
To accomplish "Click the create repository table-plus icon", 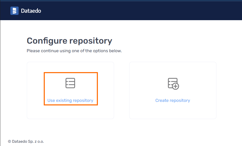I will pos(173,83).
